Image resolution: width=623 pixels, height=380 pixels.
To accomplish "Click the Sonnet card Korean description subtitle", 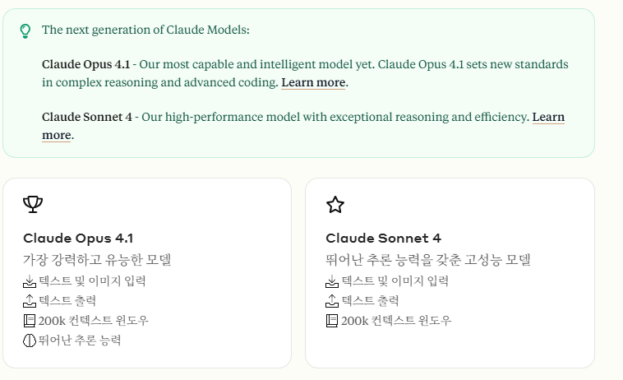I will point(427,260).
